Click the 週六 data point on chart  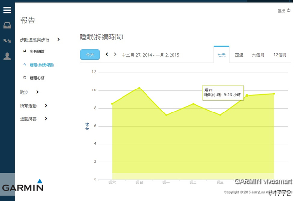tap(112, 104)
